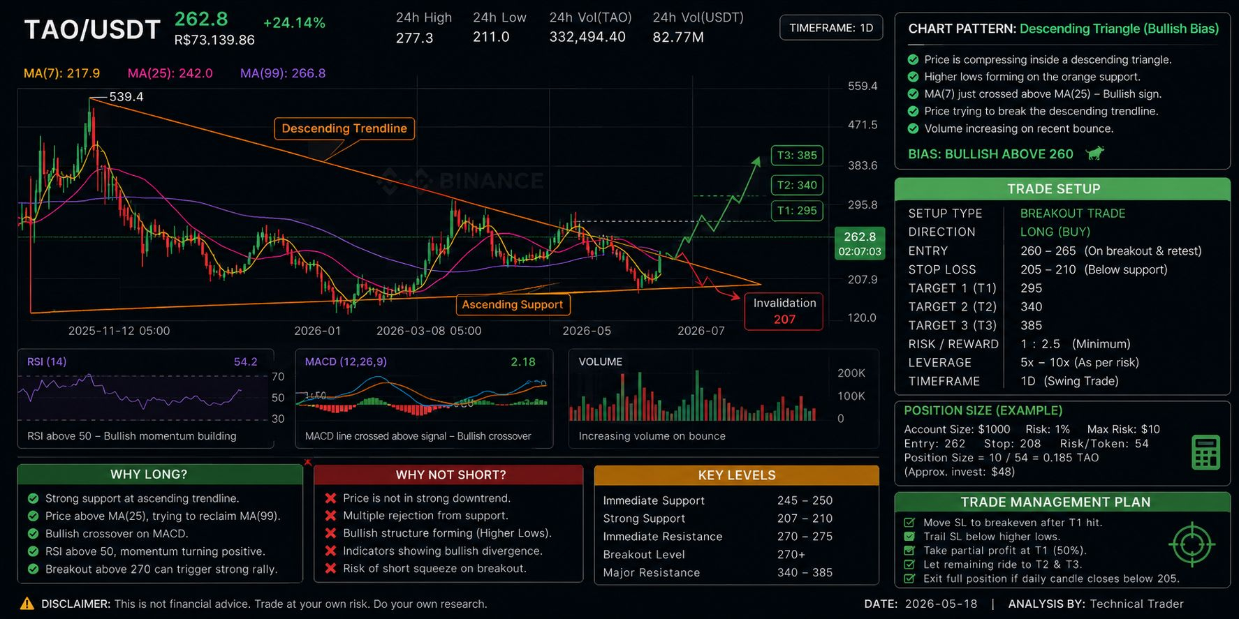Click the 24h Low value 211.0
This screenshot has width=1239, height=619.
pyautogui.click(x=491, y=37)
